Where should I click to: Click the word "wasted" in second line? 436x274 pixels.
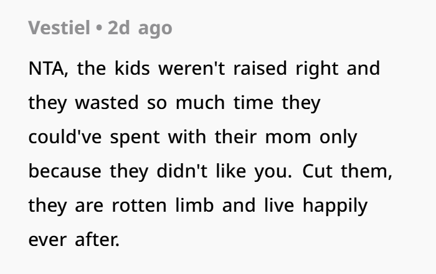pyautogui.click(x=107, y=103)
